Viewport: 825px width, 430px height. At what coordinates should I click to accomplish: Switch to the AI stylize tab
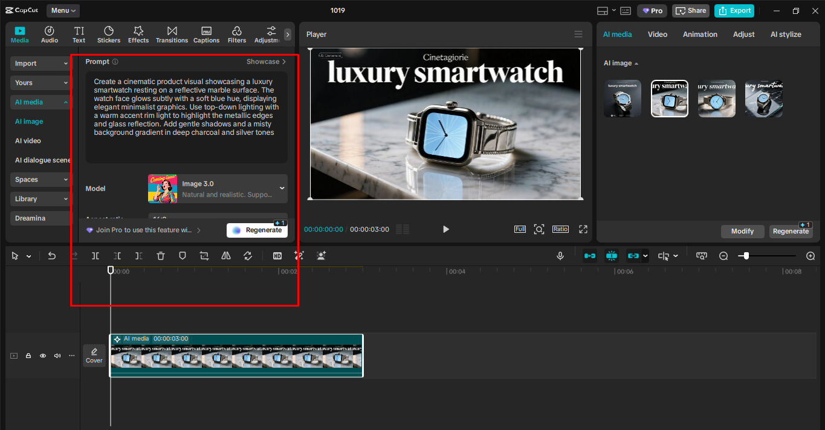786,34
